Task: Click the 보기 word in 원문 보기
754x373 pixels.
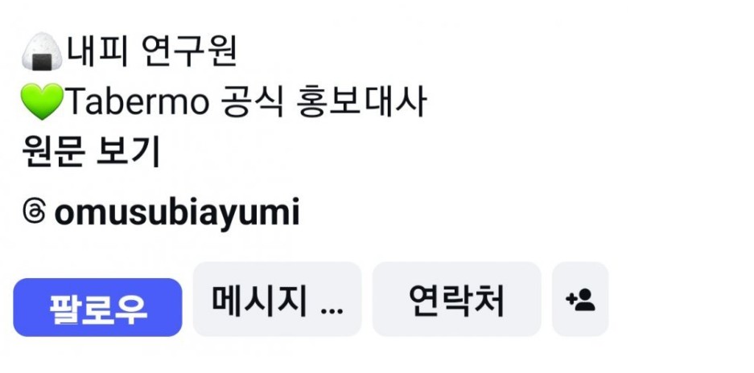Action: tap(128, 153)
